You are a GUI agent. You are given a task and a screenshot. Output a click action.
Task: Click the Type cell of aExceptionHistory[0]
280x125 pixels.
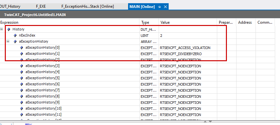149,48
